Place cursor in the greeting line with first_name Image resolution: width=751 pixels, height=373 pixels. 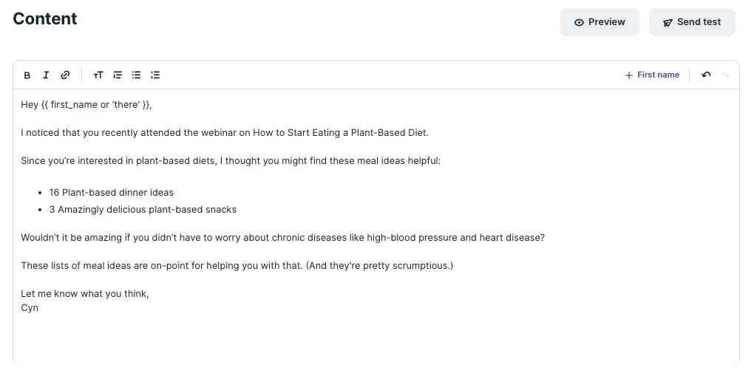click(86, 105)
